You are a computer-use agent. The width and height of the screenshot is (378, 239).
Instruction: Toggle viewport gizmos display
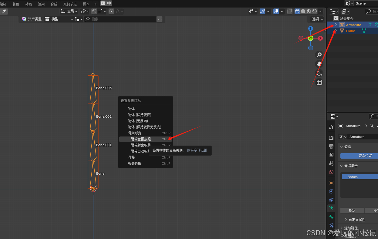click(262, 11)
